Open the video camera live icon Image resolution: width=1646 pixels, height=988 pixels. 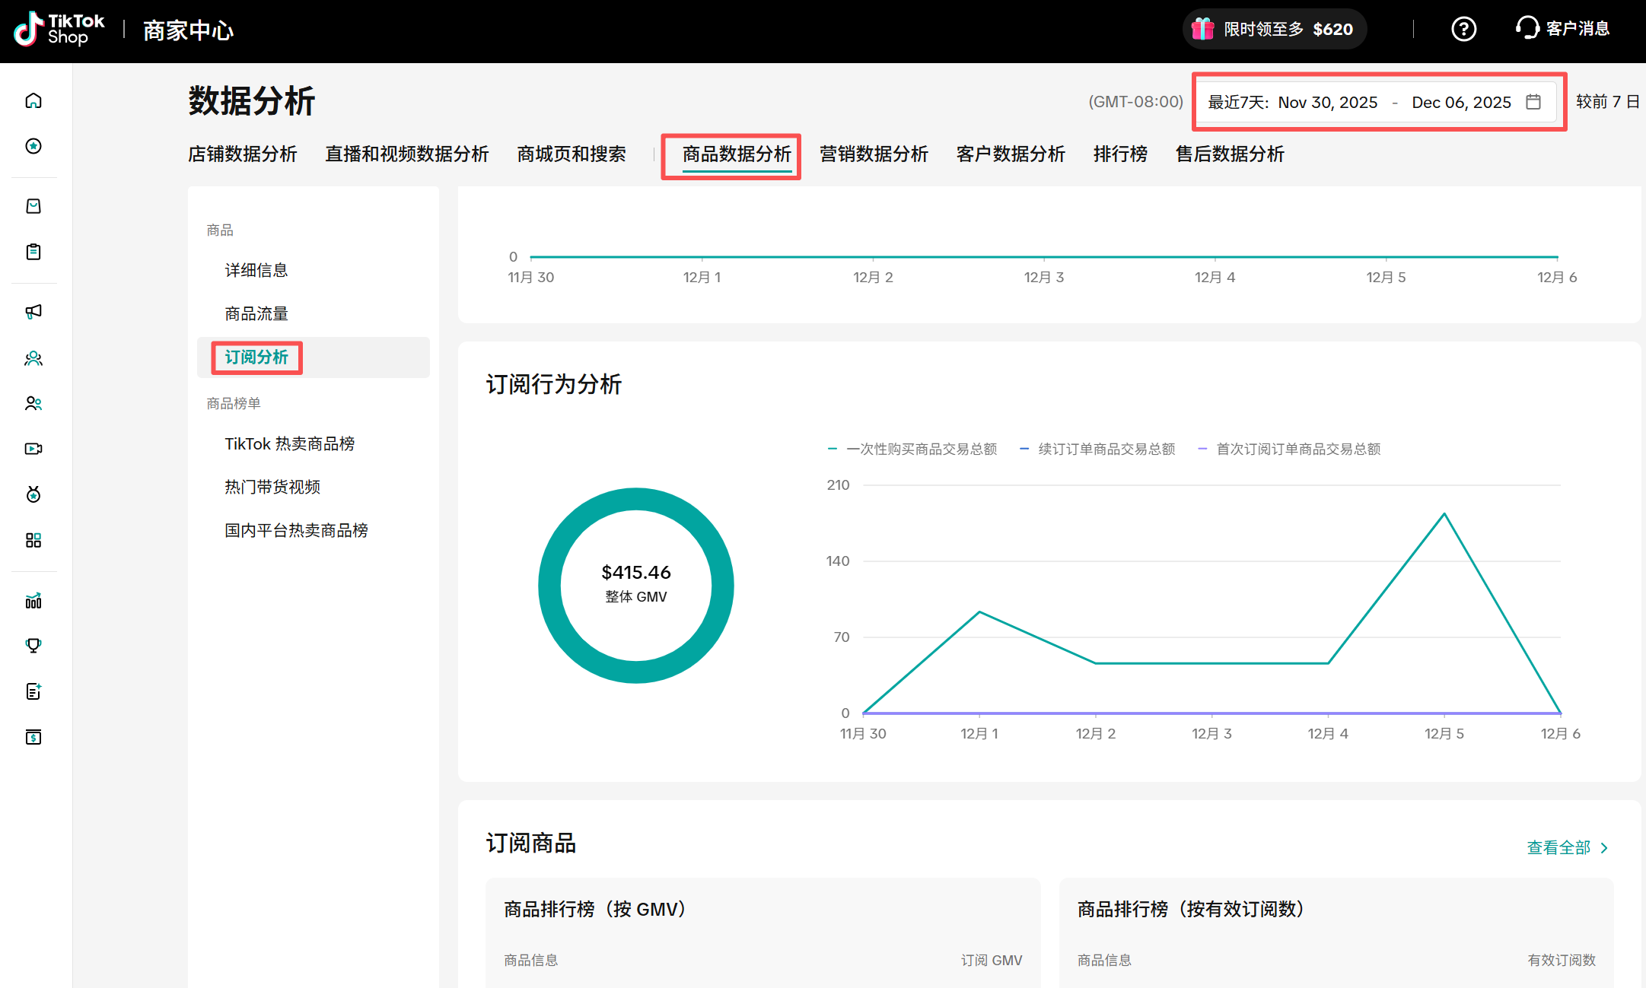[x=33, y=449]
